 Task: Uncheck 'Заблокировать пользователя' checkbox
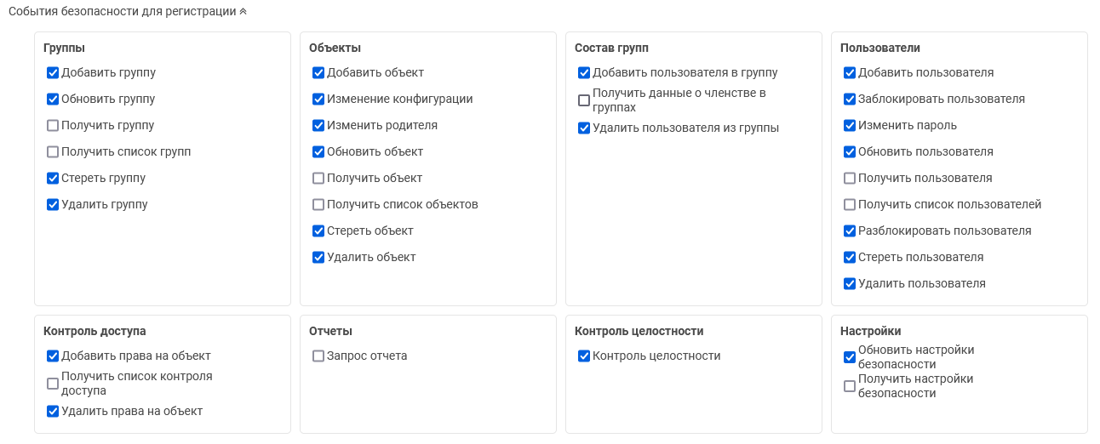(x=850, y=100)
